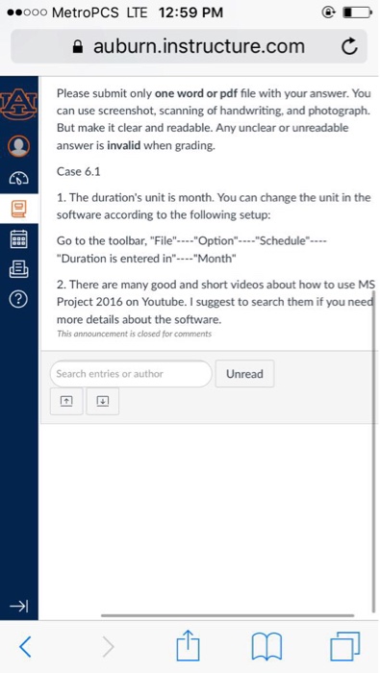Tap the padlock icon in the address bar
Screen dimensions: 380x673
tap(77, 46)
